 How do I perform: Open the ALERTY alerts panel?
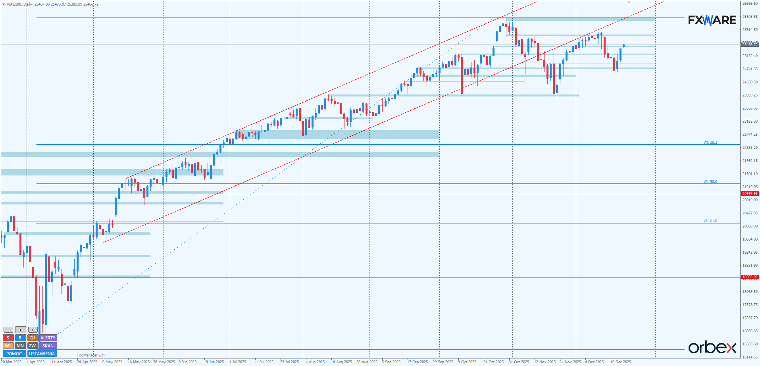tap(48, 338)
